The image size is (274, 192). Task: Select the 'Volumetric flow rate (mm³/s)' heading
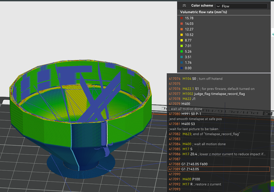click(x=203, y=12)
